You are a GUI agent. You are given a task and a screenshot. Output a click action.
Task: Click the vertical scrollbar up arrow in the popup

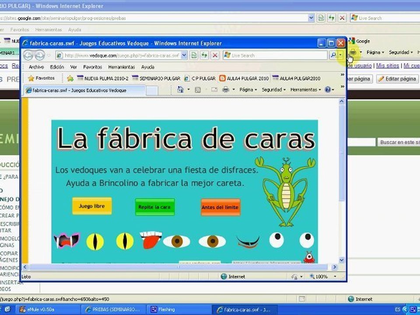click(x=342, y=101)
